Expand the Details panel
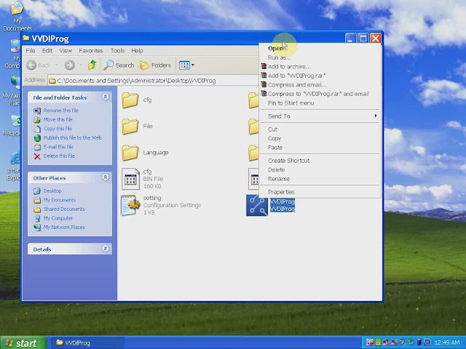This screenshot has height=349, width=466. point(105,249)
